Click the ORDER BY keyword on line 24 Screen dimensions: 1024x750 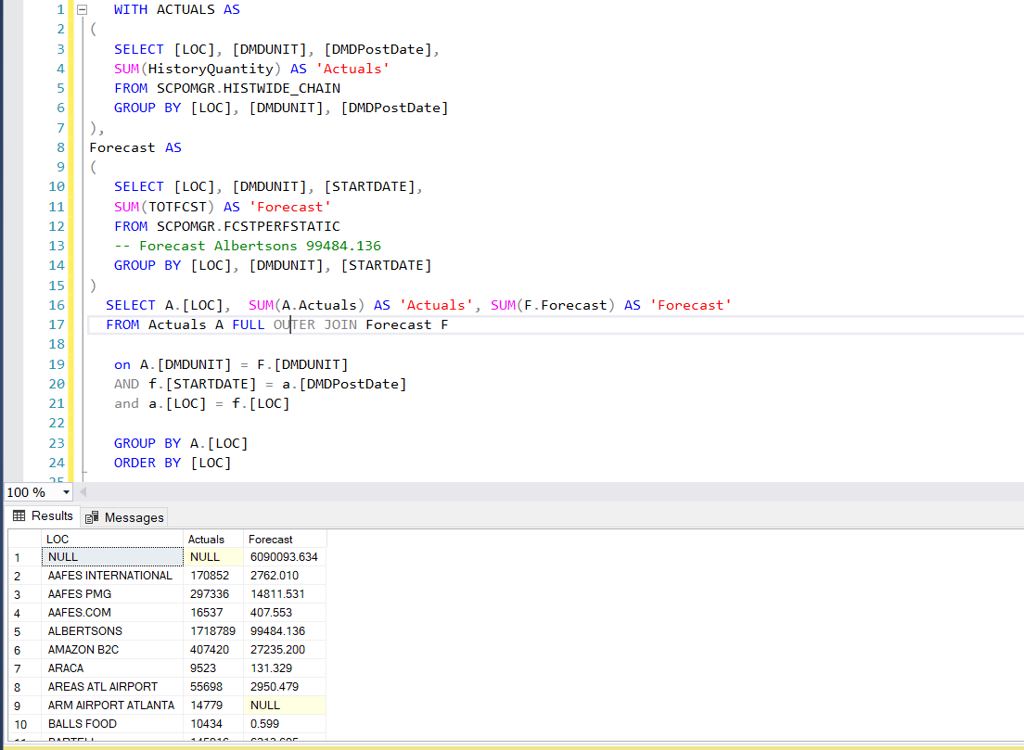(x=147, y=463)
